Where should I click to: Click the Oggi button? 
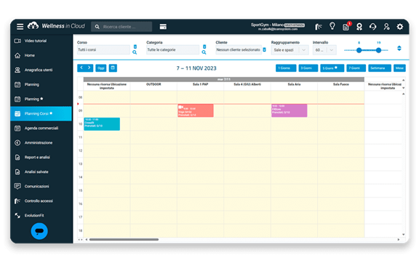(x=100, y=68)
